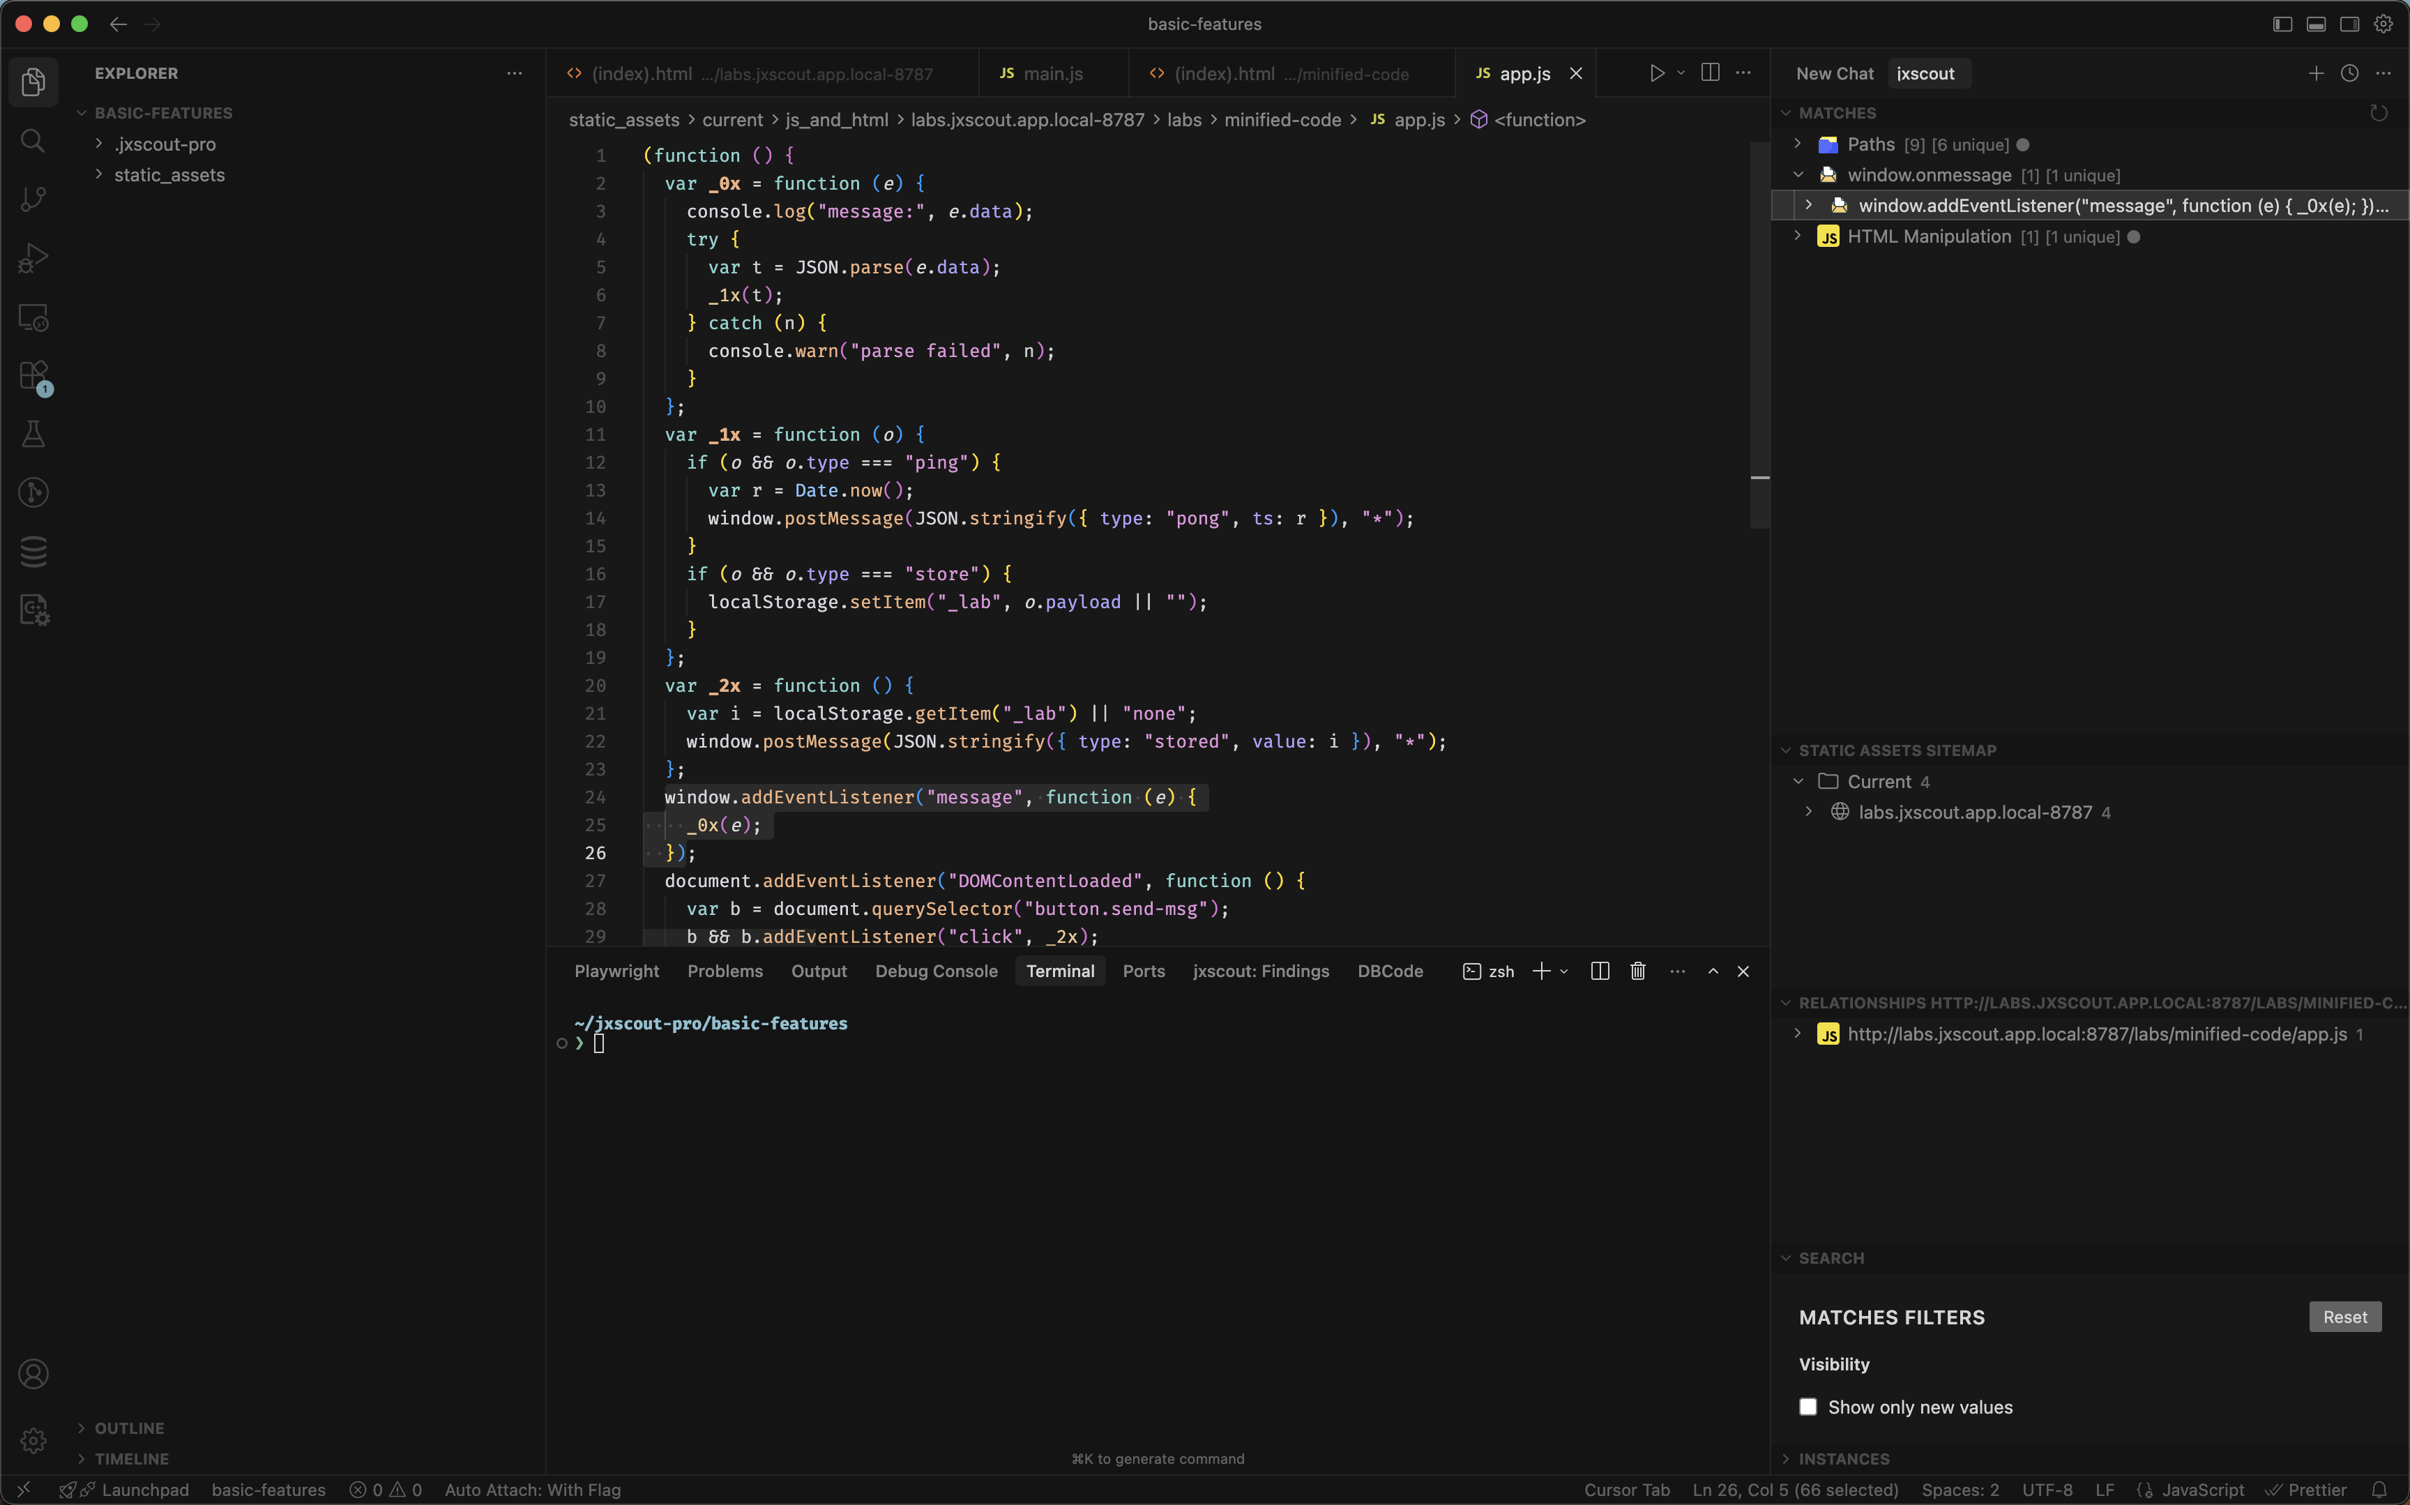Toggle primary side bar layout icon

[x=2282, y=24]
